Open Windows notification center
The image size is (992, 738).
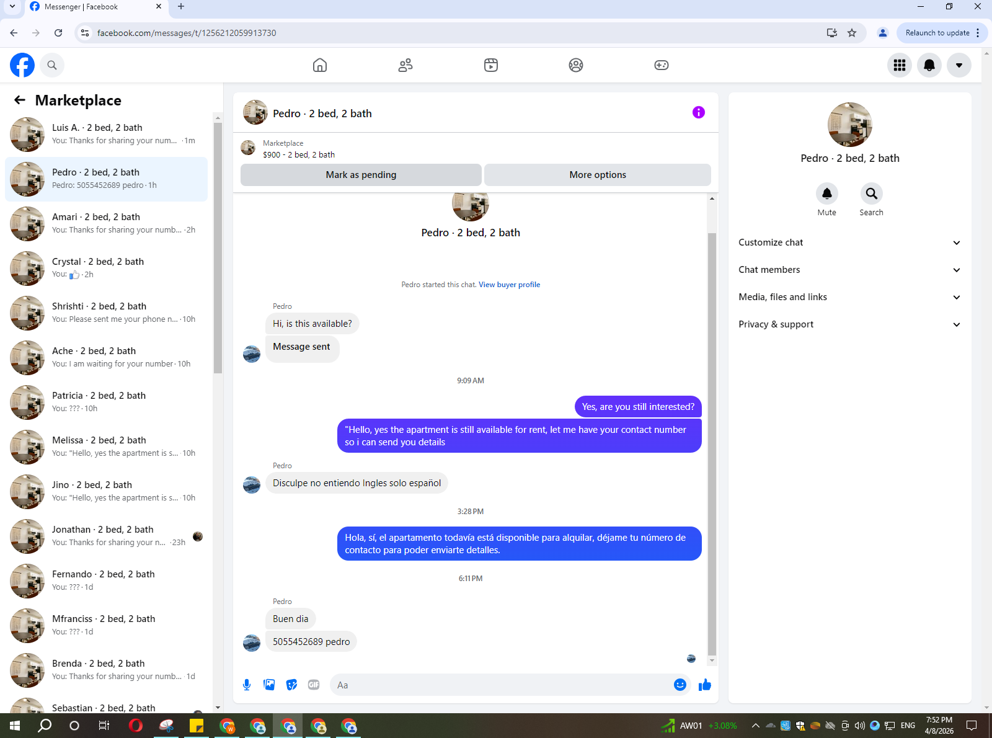pos(972,726)
